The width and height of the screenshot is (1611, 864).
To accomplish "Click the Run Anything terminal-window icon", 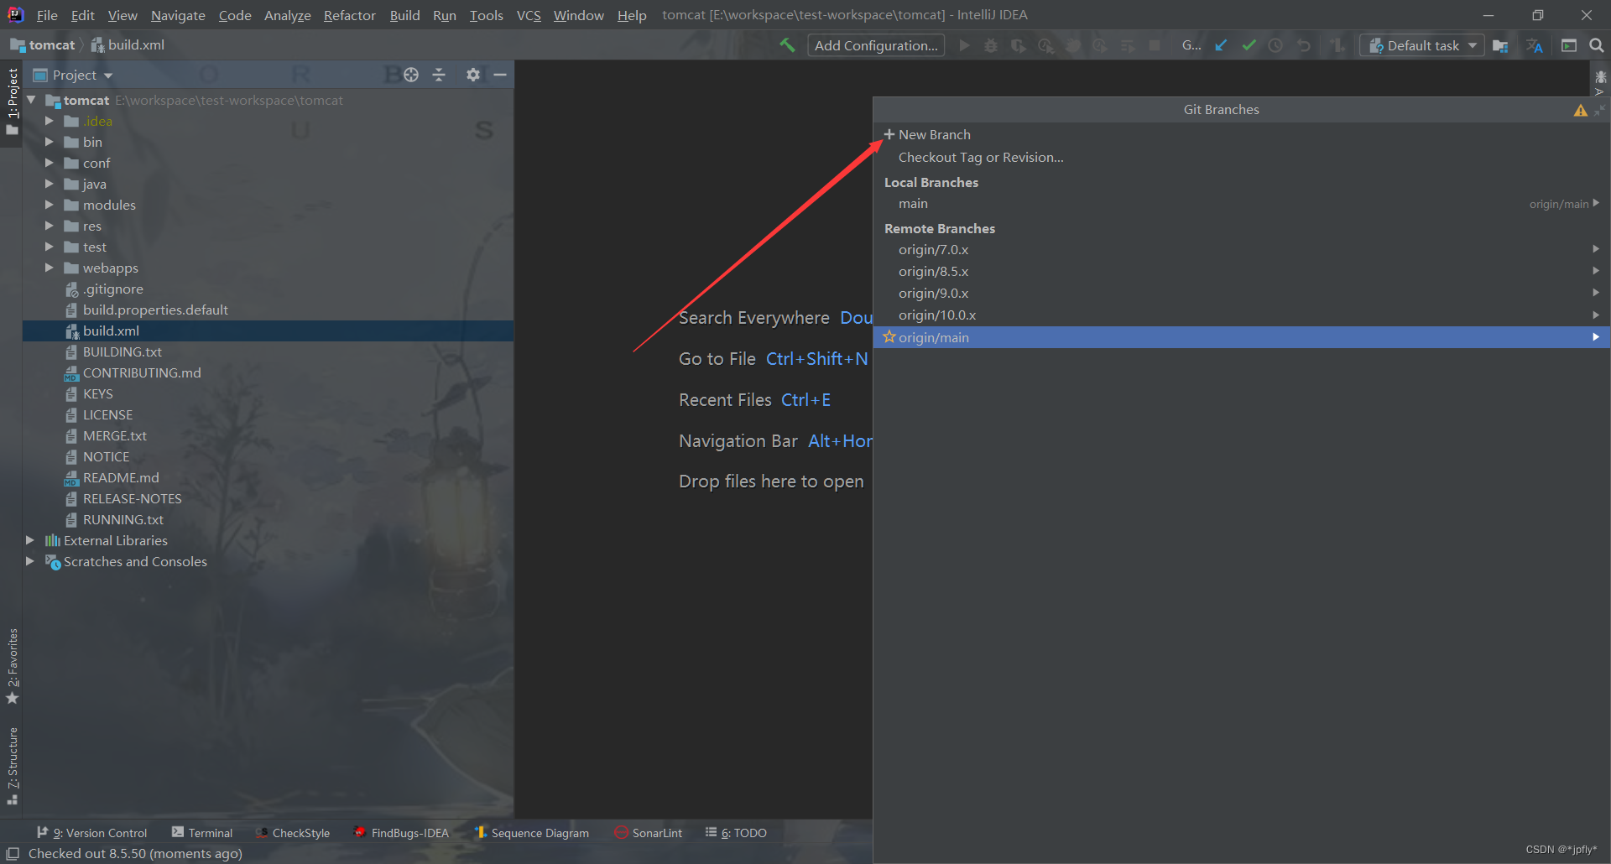I will (x=1569, y=45).
